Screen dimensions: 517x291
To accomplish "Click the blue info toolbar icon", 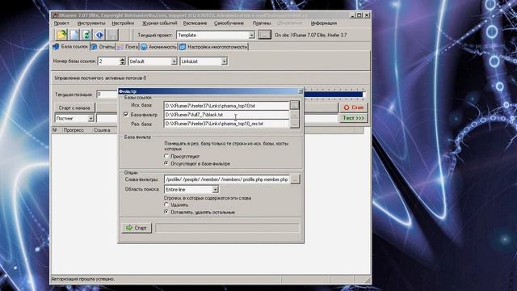I will pyautogui.click(x=99, y=35).
